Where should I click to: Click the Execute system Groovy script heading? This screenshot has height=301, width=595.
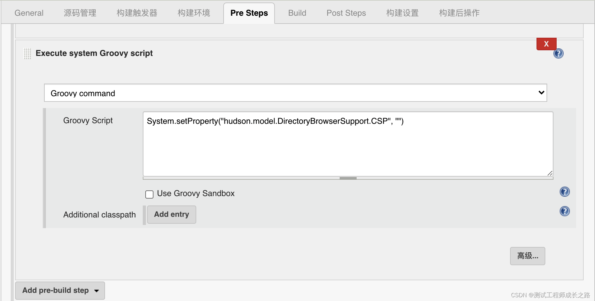[x=94, y=53]
